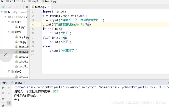Click the input value 555 in console
Viewport: 169px width, 107px height.
coord(56,91)
